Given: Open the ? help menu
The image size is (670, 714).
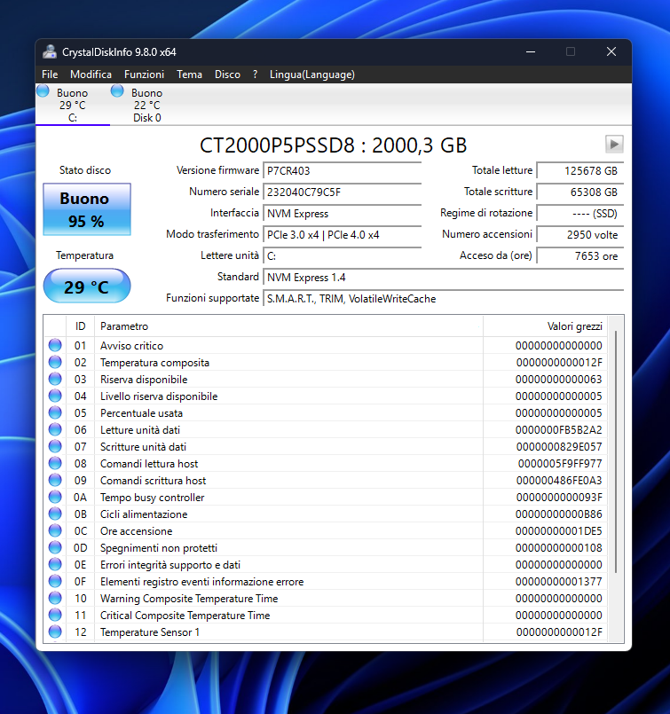Looking at the screenshot, I should 255,75.
